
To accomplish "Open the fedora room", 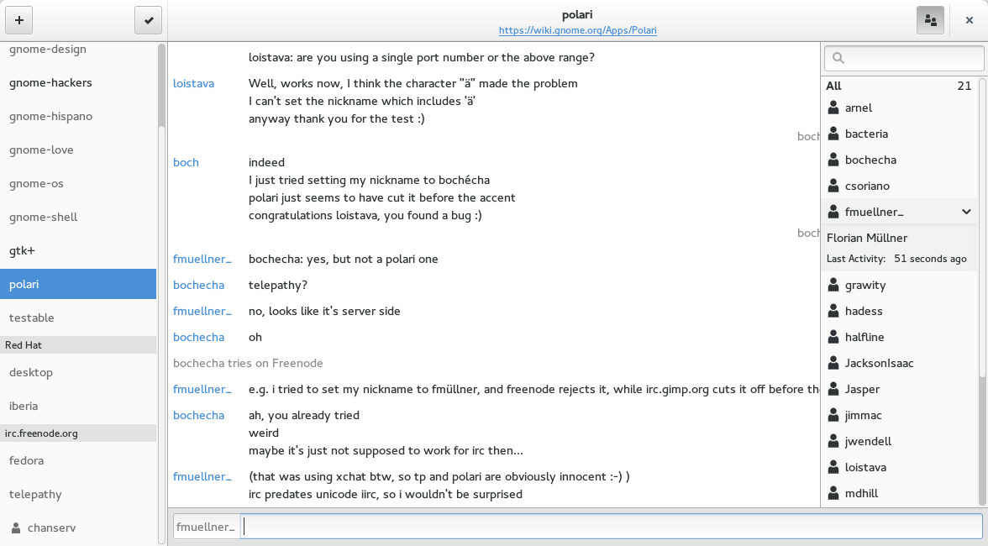I will click(x=78, y=460).
